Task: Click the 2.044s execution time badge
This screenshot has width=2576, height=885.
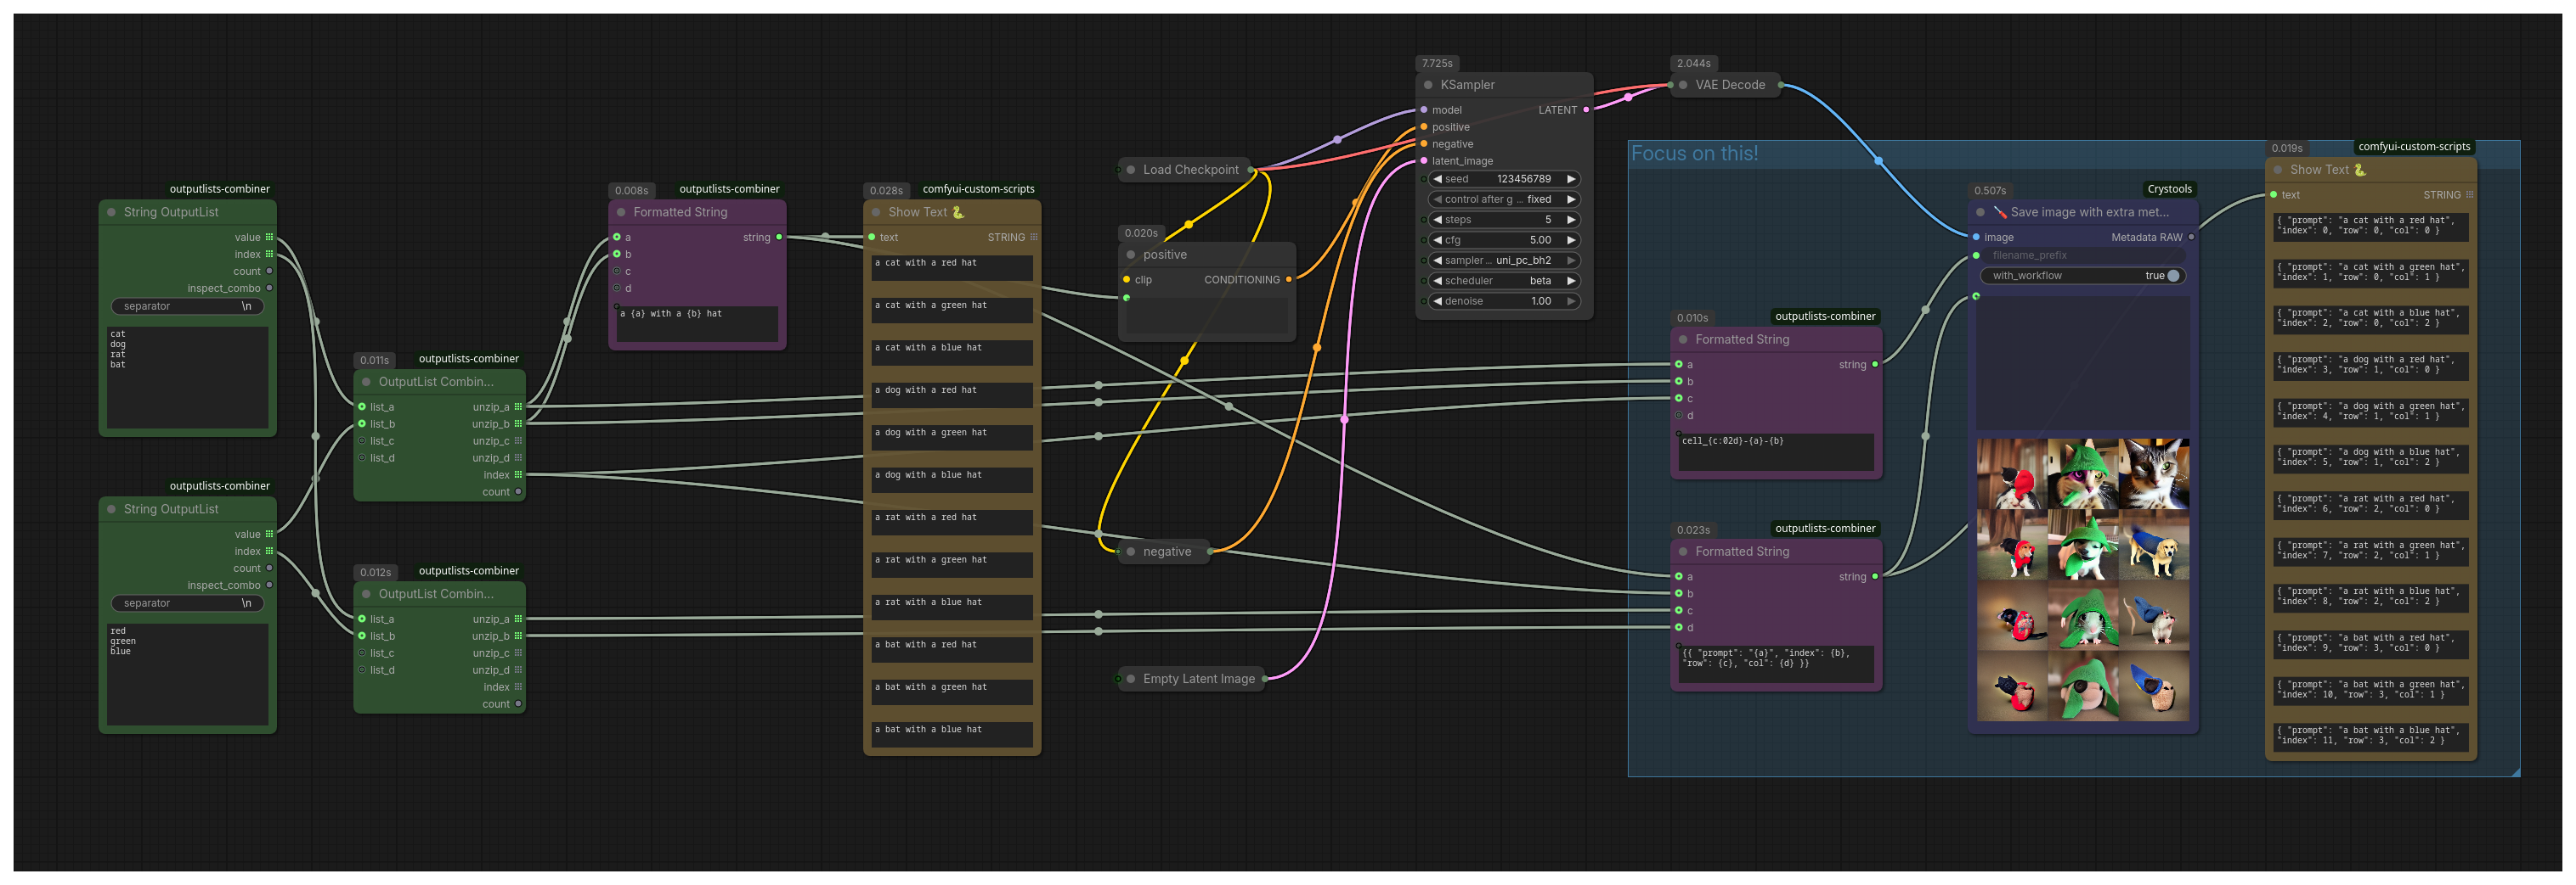Action: [x=1693, y=63]
